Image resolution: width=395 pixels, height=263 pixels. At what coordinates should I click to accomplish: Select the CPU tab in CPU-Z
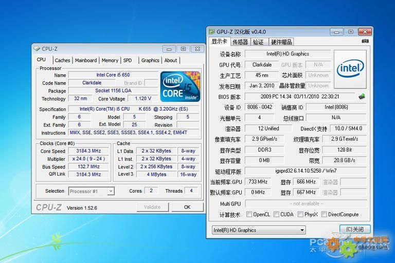click(41, 60)
